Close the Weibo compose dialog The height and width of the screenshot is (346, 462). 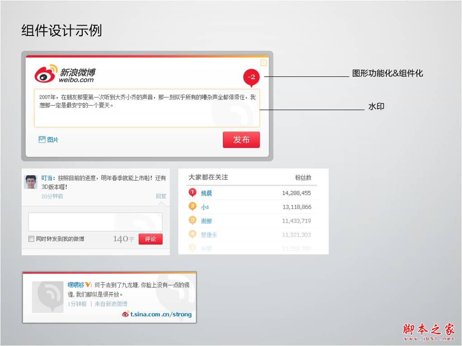[x=264, y=63]
